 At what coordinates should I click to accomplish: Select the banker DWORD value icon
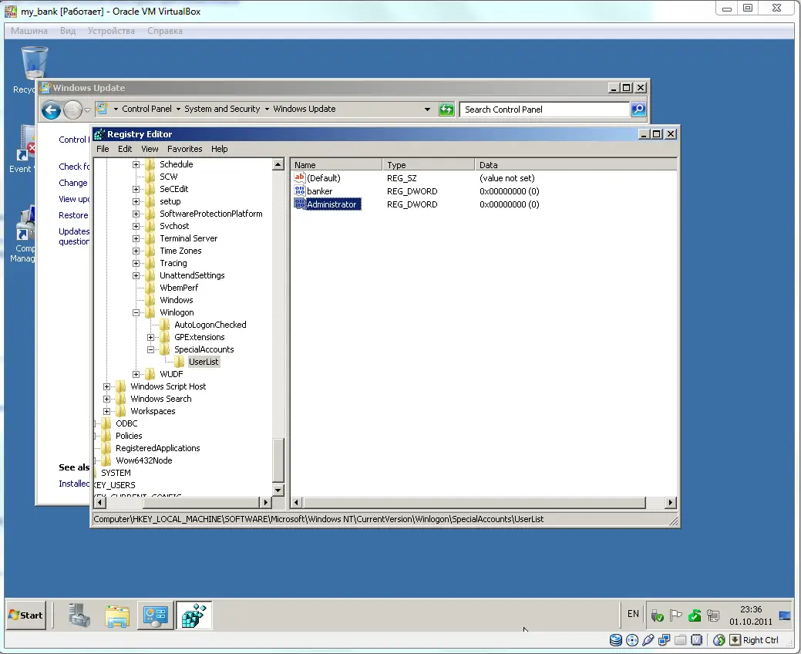299,191
